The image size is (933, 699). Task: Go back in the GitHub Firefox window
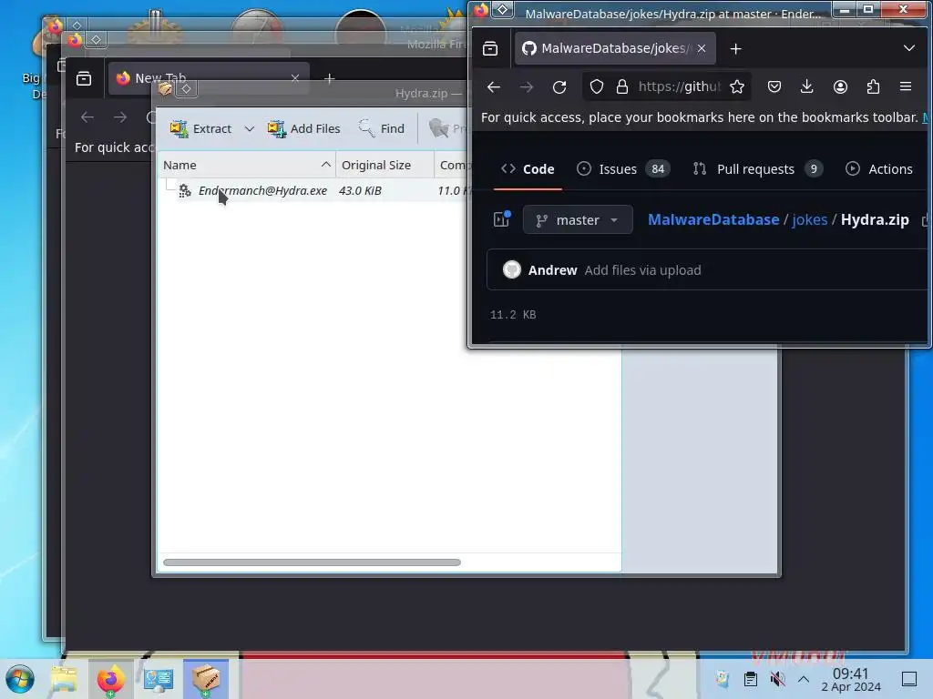click(493, 87)
